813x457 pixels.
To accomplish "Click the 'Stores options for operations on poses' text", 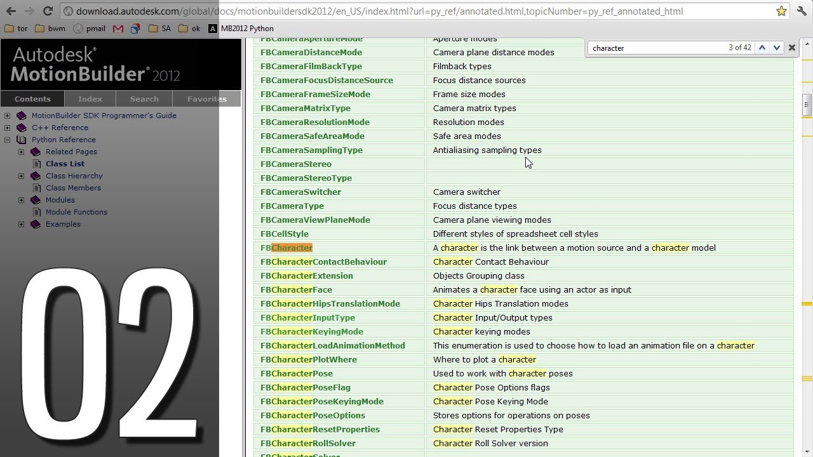I will (511, 415).
